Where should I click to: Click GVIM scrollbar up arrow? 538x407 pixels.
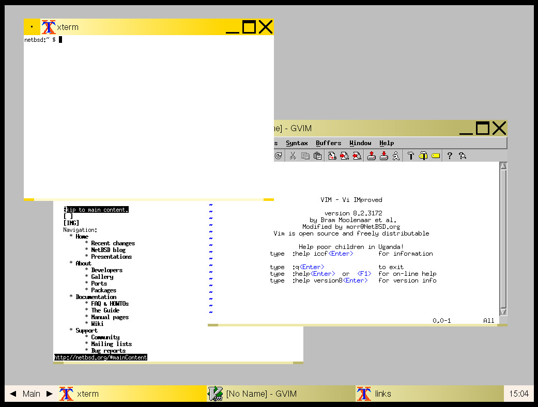click(503, 166)
